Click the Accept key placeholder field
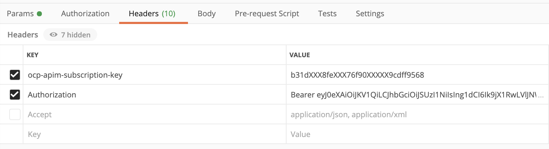The image size is (549, 149). (x=40, y=114)
